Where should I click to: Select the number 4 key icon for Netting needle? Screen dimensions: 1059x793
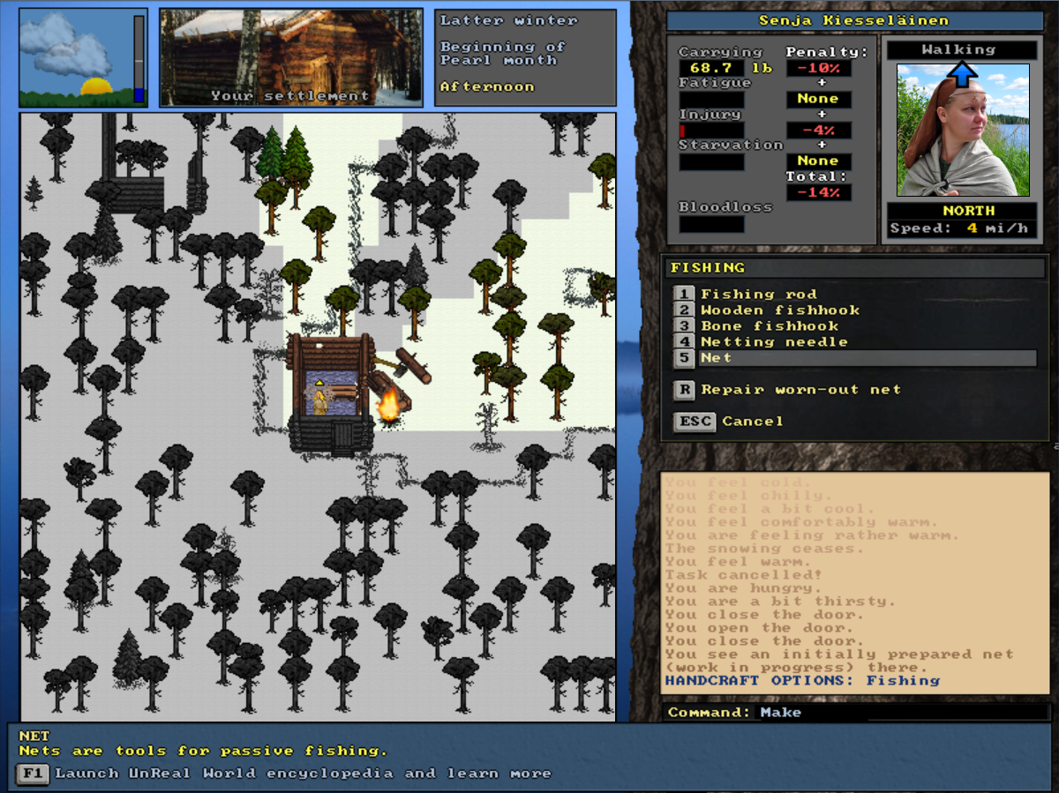click(x=684, y=341)
